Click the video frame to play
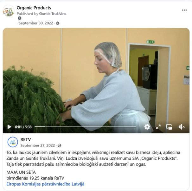 pyautogui.click(x=96, y=76)
